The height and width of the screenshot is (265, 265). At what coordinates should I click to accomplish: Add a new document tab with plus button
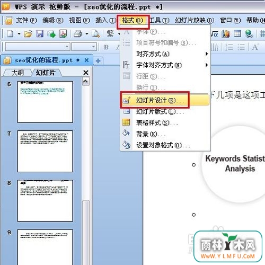[x=98, y=61]
